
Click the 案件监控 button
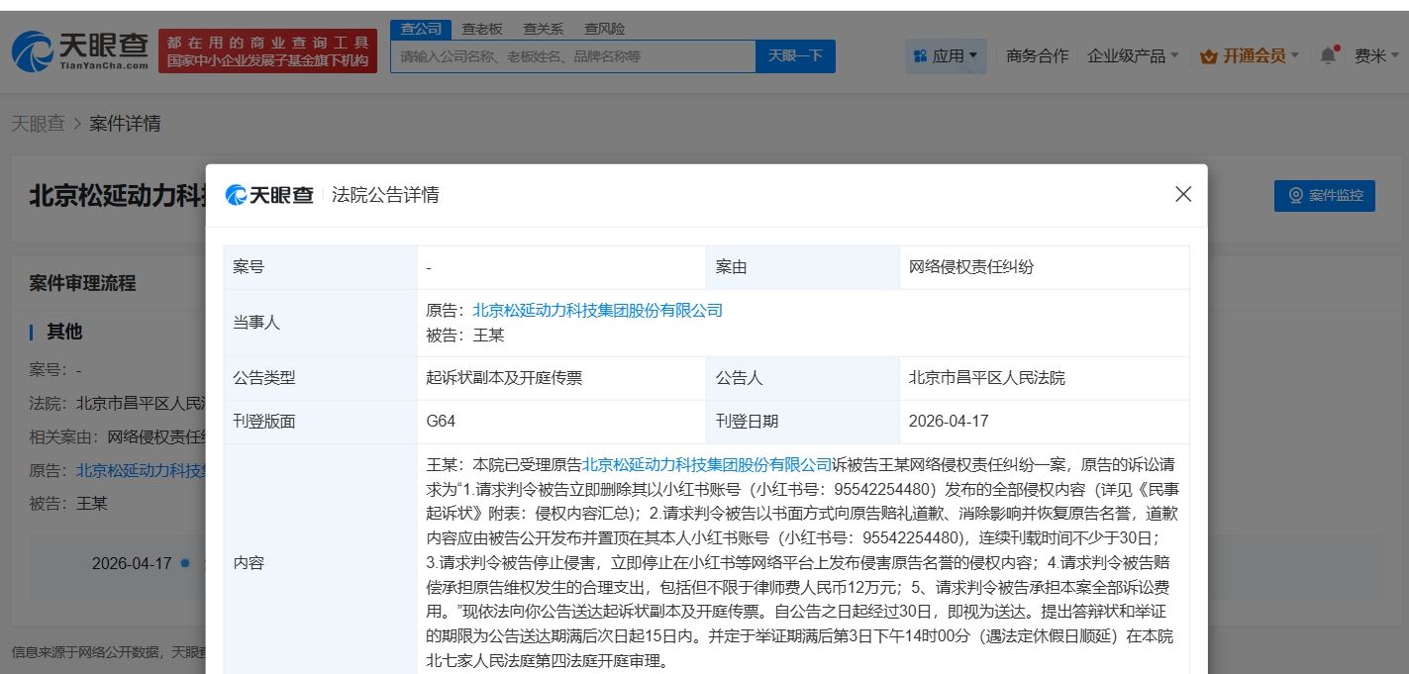tap(1325, 195)
